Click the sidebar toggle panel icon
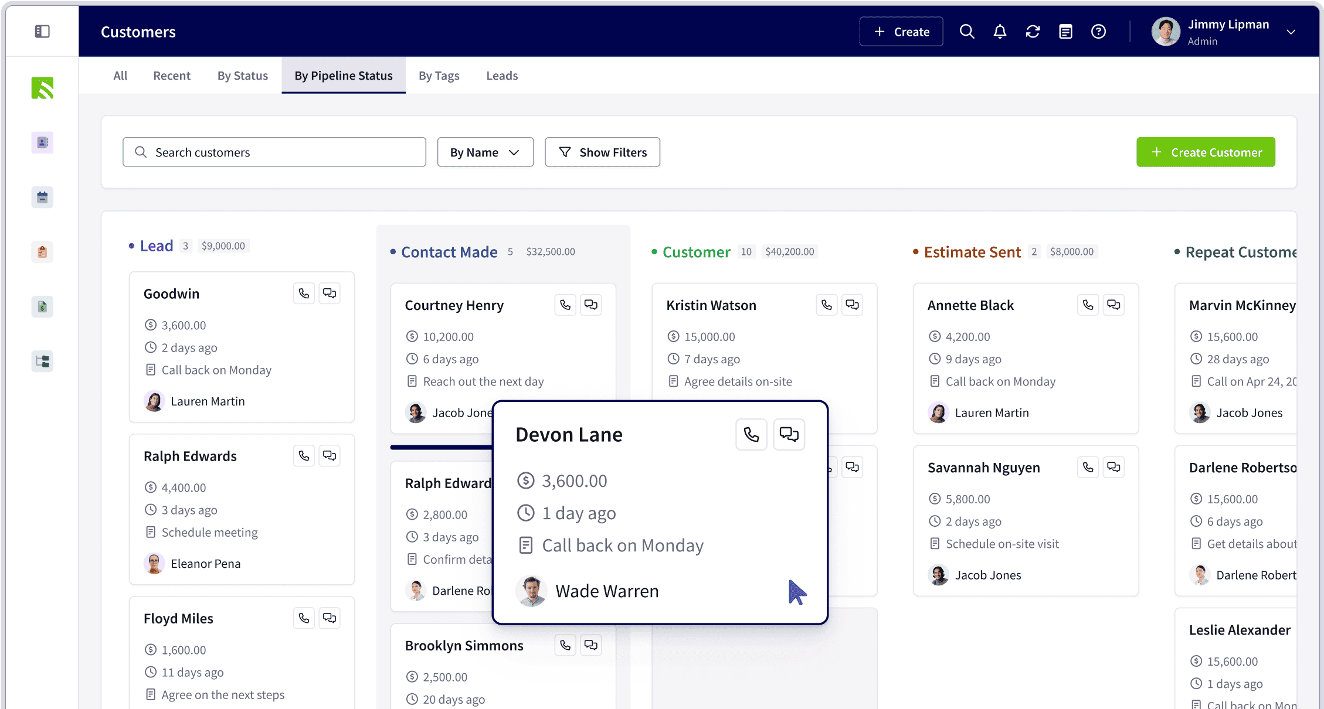 tap(43, 32)
